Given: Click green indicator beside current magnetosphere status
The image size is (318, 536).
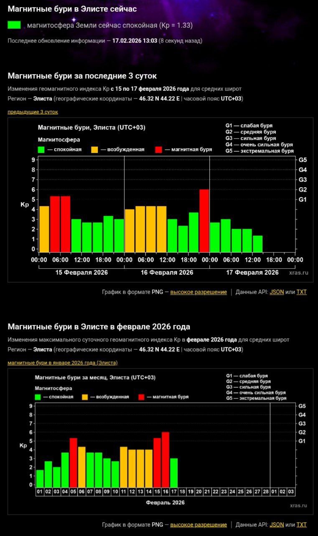Looking at the screenshot, I should click(14, 25).
